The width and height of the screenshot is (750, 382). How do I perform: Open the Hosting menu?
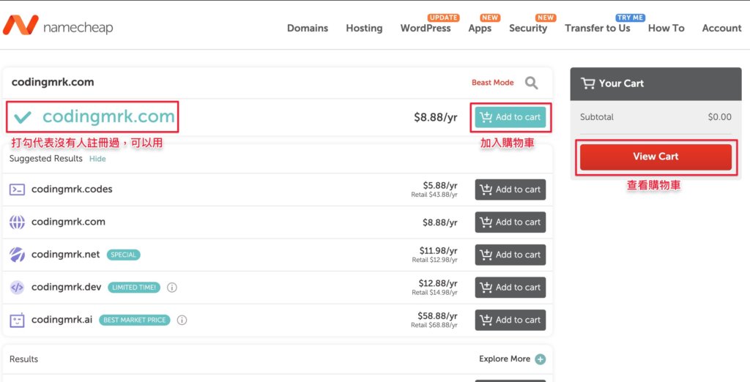(364, 29)
